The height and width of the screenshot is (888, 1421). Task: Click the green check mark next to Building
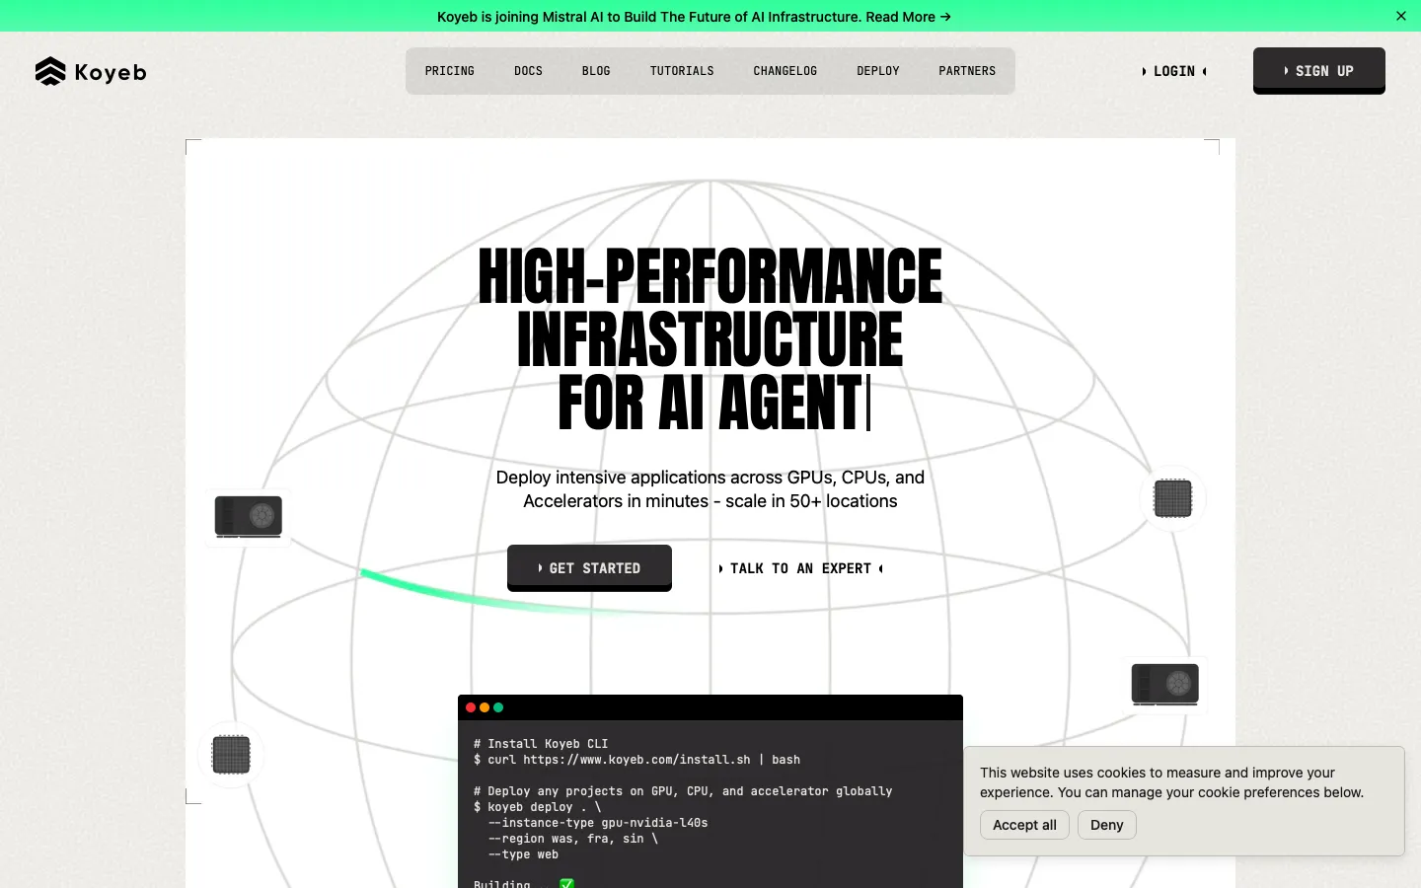(567, 883)
